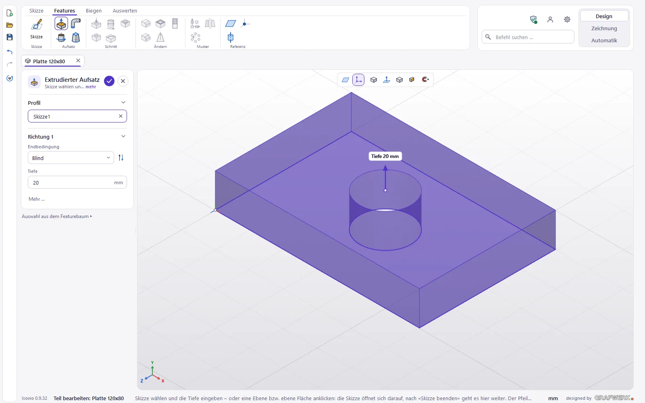Viewport: 645px width, 403px height.
Task: Switch to the Biegen ribbon tab
Action: (94, 11)
